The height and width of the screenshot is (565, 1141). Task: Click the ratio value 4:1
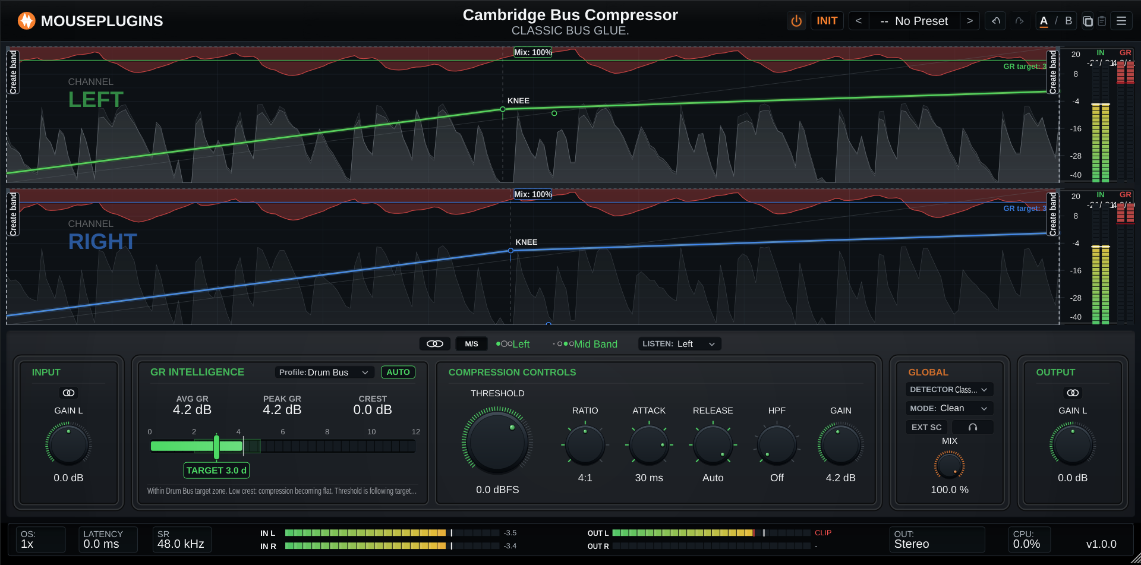[585, 478]
